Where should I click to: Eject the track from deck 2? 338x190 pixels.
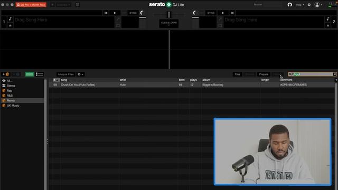click(328, 25)
